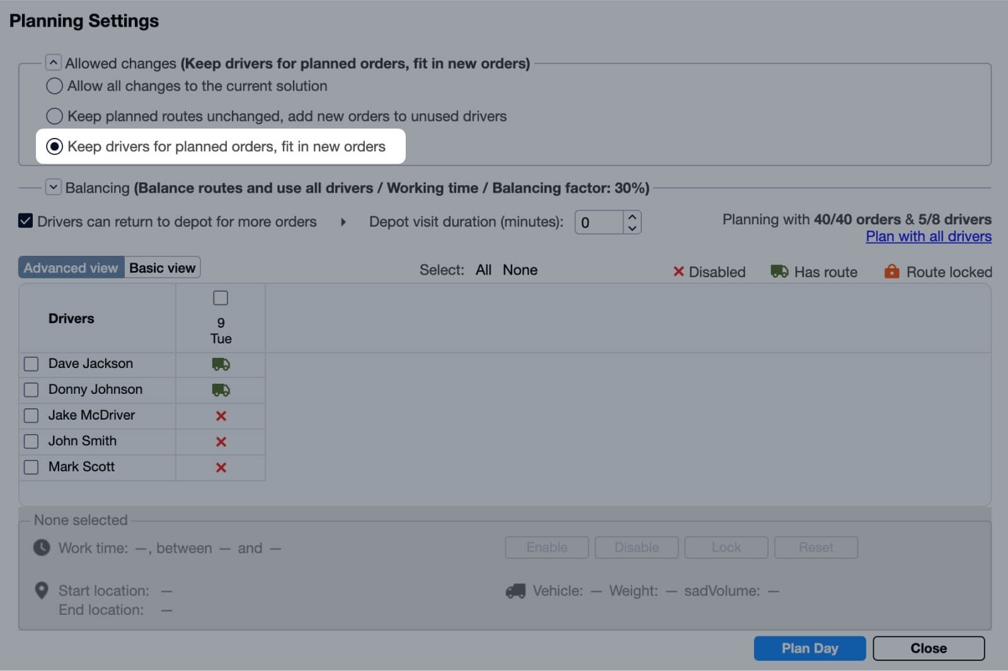
Task: Click the Has route truck icon in legend
Action: coord(779,271)
